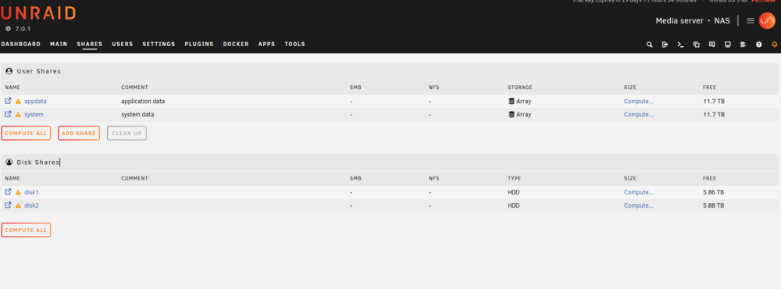Go to the Dashboard tab
The height and width of the screenshot is (289, 781).
[21, 45]
